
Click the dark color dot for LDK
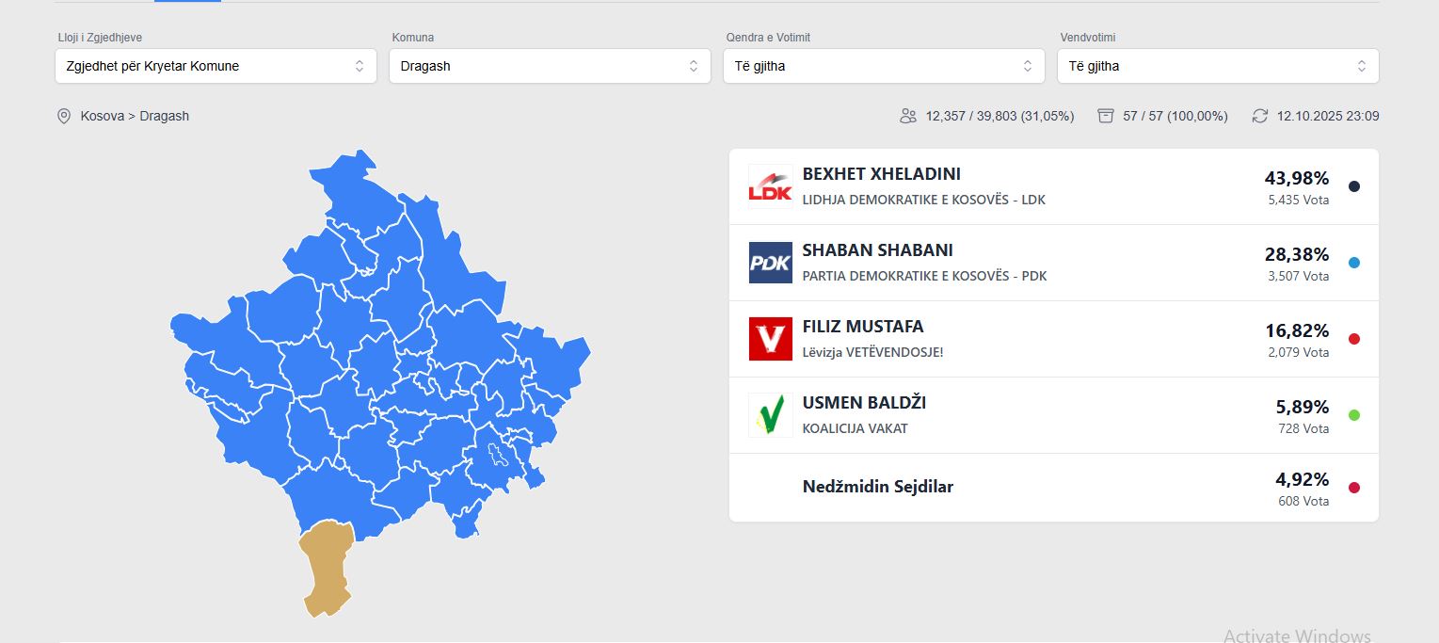1354,186
